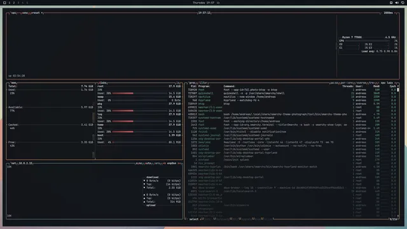The width and height of the screenshot is (407, 229).
Task: Select the nautilus --new-window process row
Action: click(293, 97)
